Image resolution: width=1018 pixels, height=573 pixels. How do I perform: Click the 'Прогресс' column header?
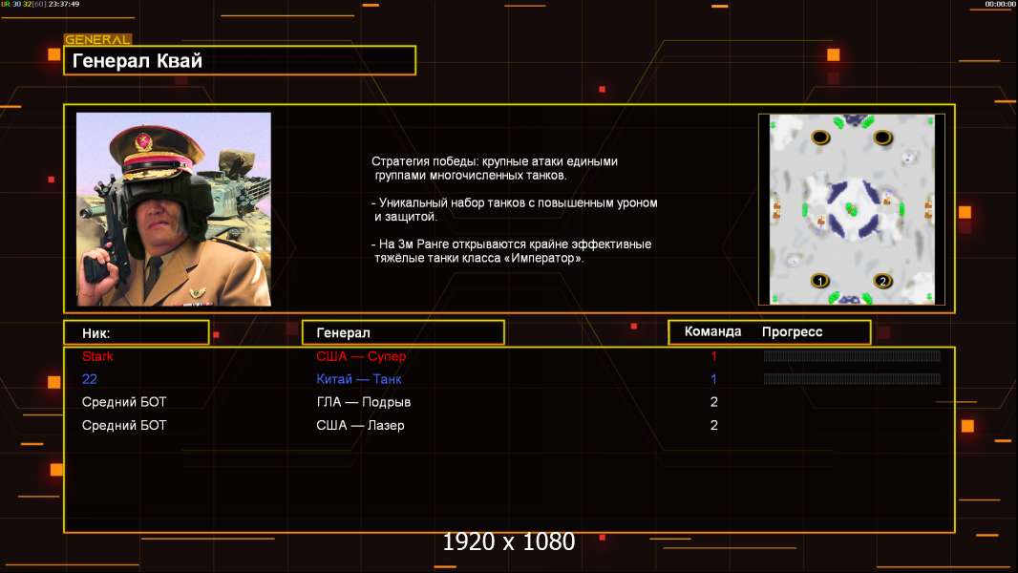pyautogui.click(x=792, y=331)
